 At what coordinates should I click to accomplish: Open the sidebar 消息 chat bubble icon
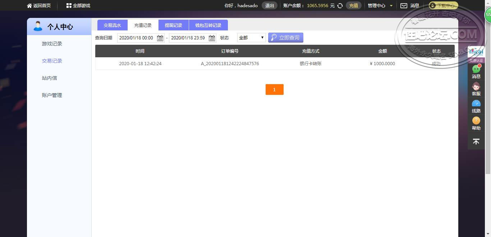[x=476, y=69]
